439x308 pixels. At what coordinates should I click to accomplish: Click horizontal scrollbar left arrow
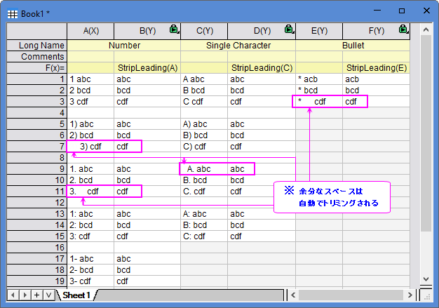pyautogui.click(x=293, y=295)
